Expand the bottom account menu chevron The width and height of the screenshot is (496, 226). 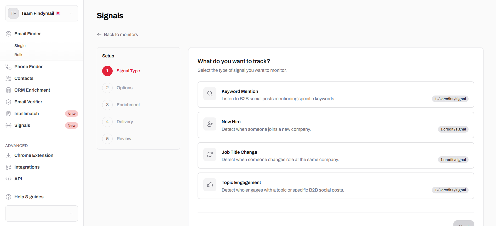click(71, 213)
